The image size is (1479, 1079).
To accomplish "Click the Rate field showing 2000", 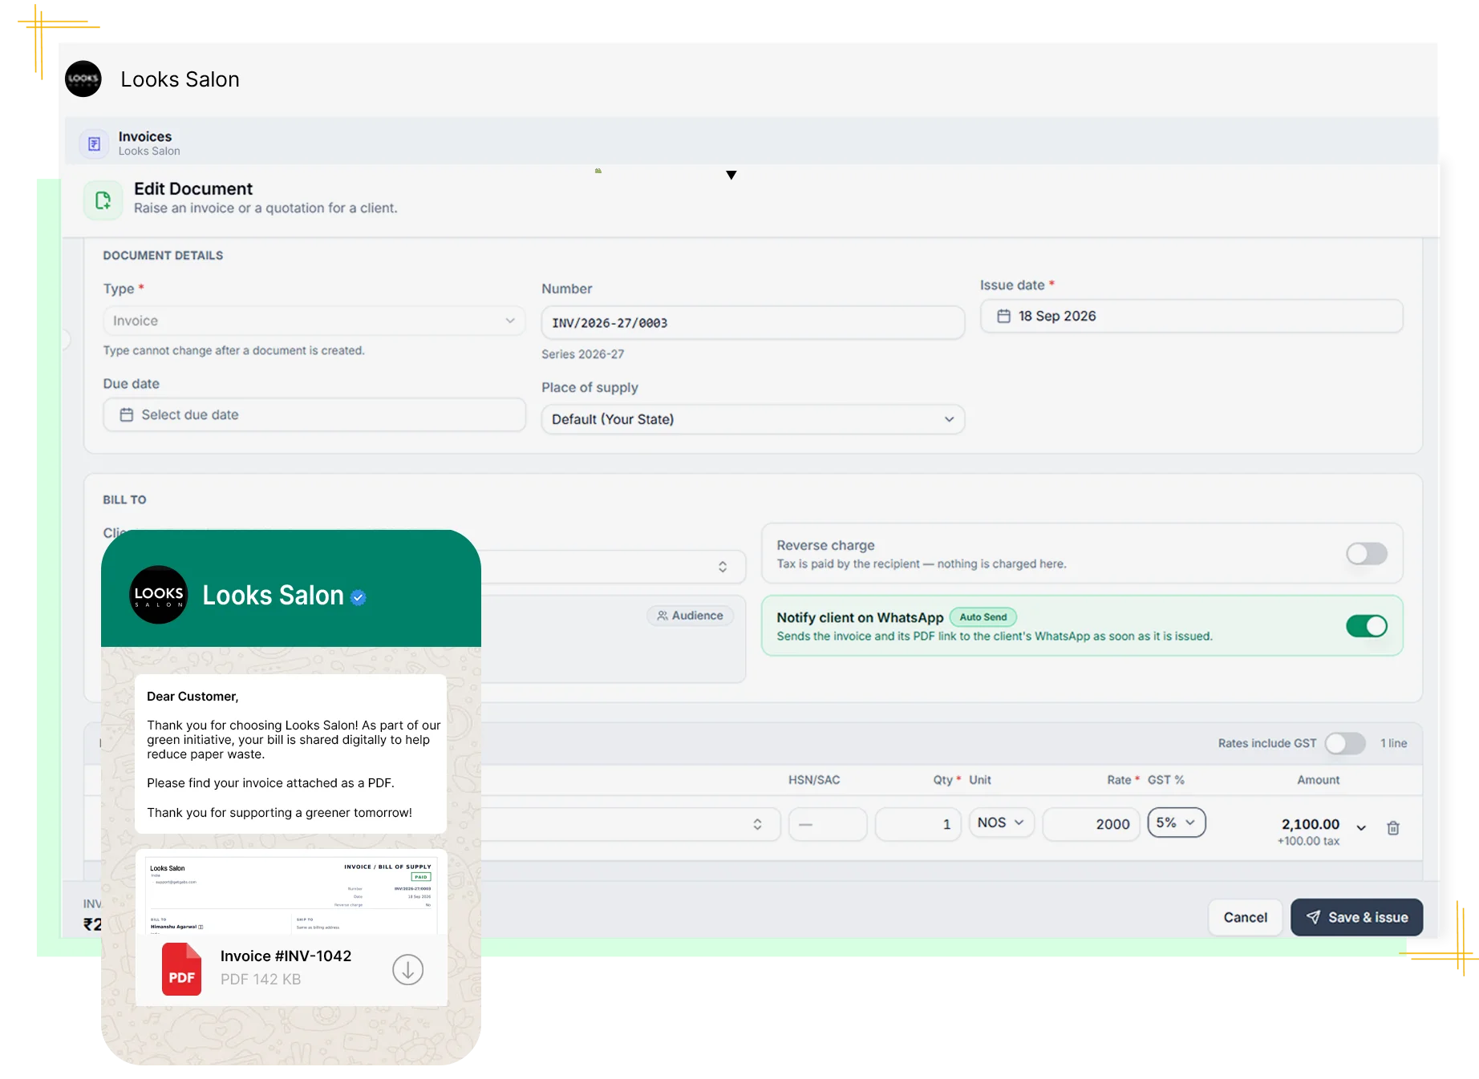I will click(x=1091, y=824).
